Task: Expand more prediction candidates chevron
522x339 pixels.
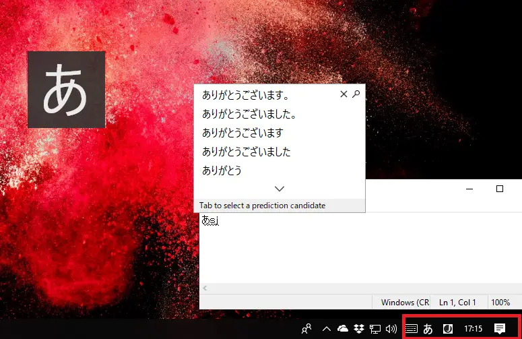Action: coord(280,189)
